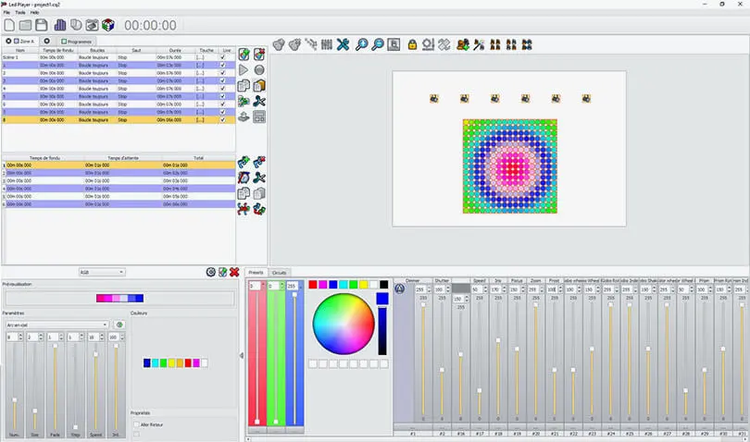Click the crossed wrench tools icon
Screen dimensions: 750x442
[343, 43]
